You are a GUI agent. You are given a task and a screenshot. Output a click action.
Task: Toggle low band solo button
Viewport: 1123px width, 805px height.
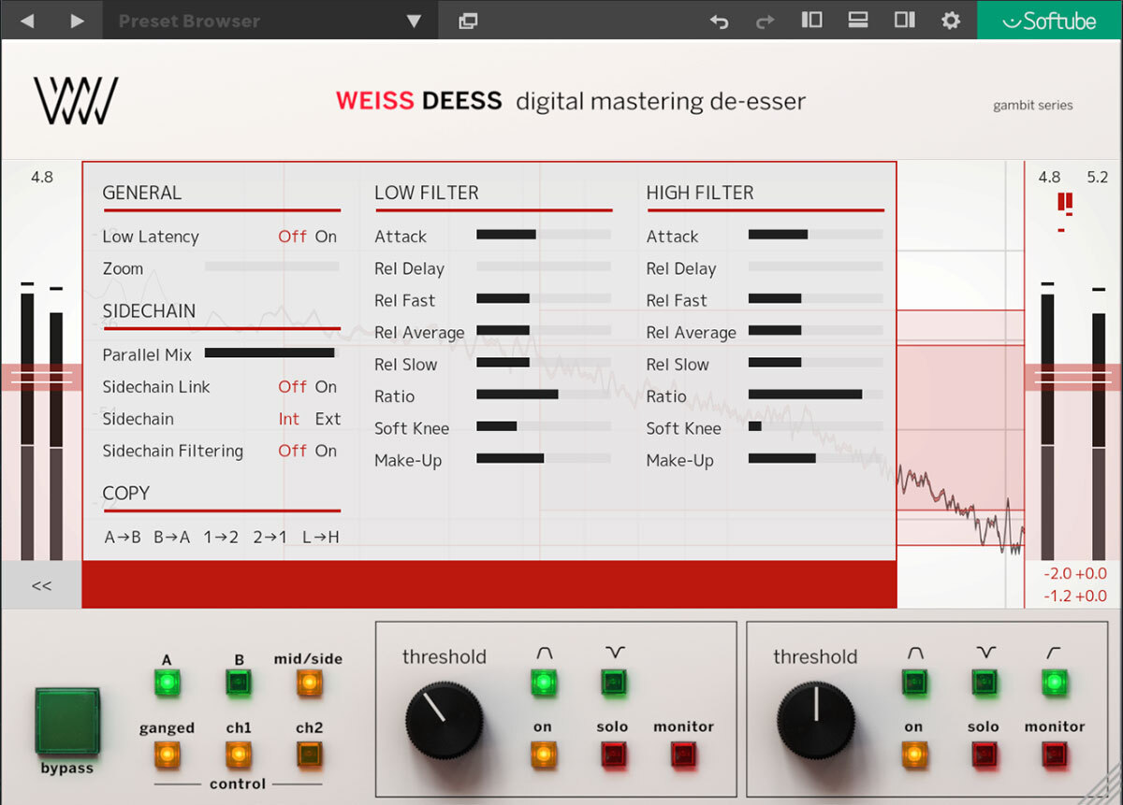tap(613, 754)
